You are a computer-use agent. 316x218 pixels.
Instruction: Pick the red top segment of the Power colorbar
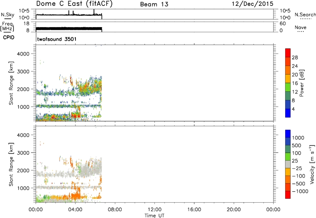(288, 53)
